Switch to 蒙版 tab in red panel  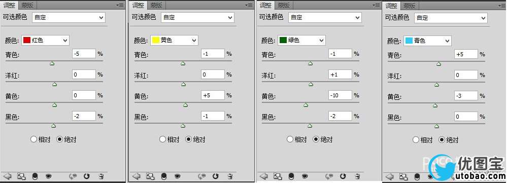pos(27,5)
